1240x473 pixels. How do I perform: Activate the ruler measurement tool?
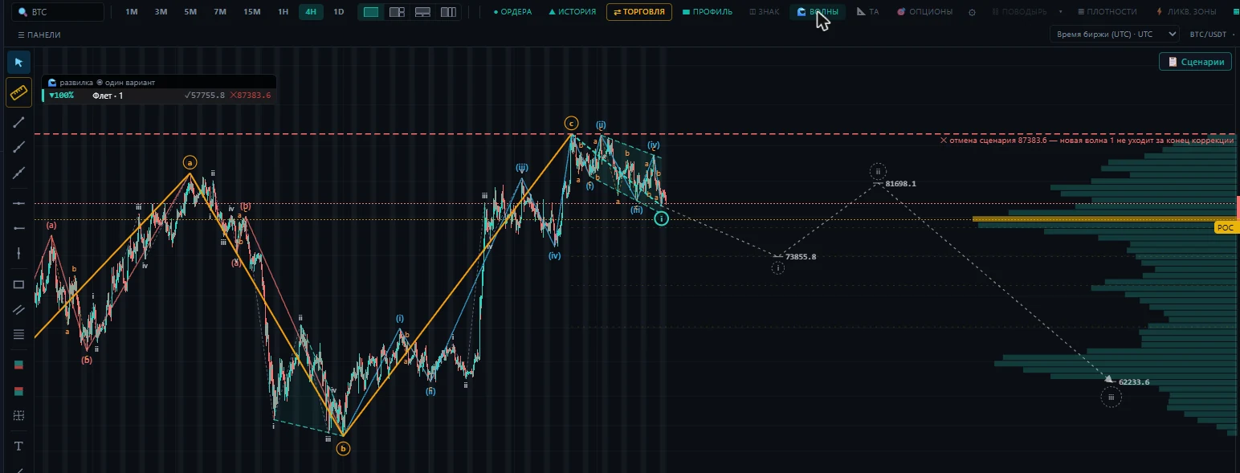(x=18, y=93)
